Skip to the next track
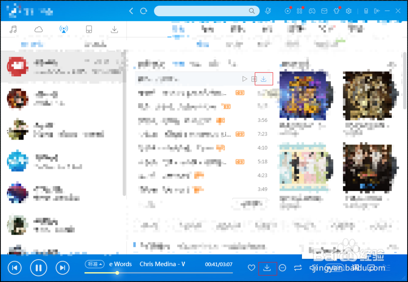The width and height of the screenshot is (408, 282). [x=62, y=268]
